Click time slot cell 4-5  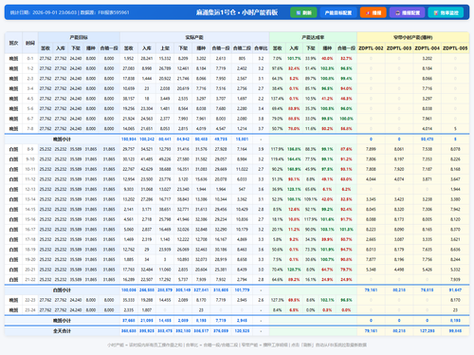30,99
